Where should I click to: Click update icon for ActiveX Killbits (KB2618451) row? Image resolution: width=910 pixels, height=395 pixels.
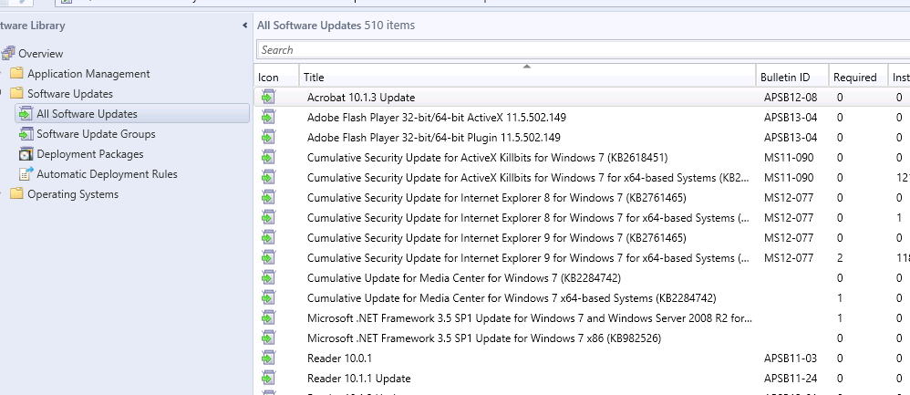click(267, 158)
